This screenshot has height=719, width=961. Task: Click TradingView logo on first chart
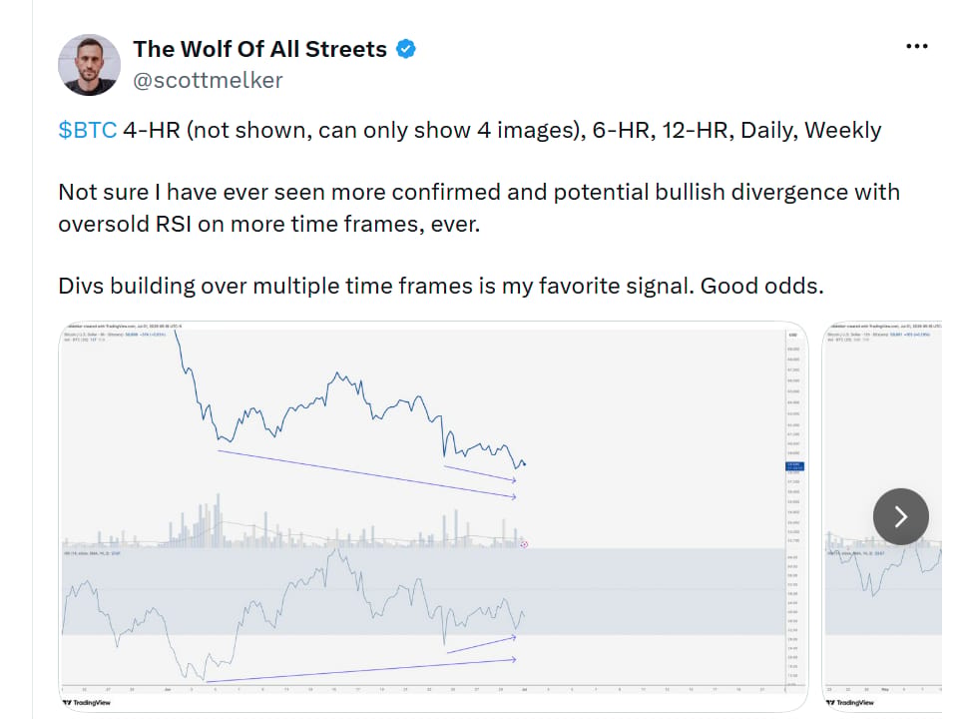[x=87, y=702]
